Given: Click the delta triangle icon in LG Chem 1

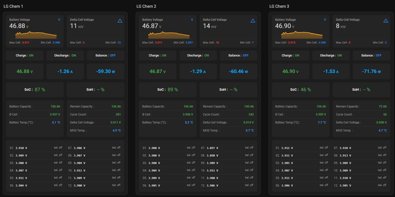Looking at the screenshot, I should point(120,21).
